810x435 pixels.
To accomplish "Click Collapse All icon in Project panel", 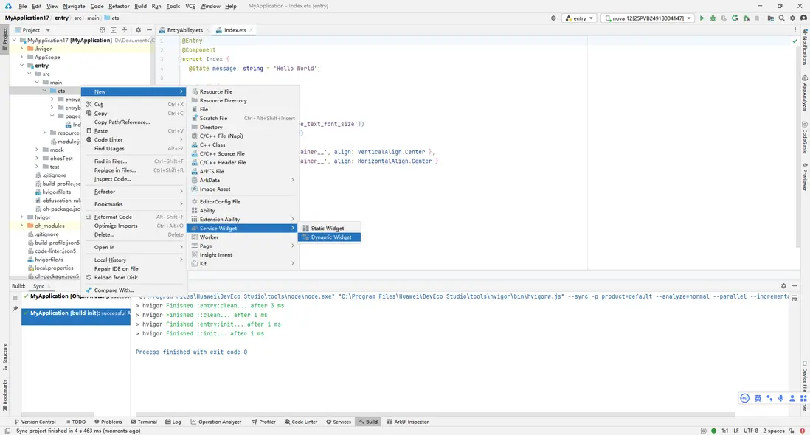I will click(124, 30).
